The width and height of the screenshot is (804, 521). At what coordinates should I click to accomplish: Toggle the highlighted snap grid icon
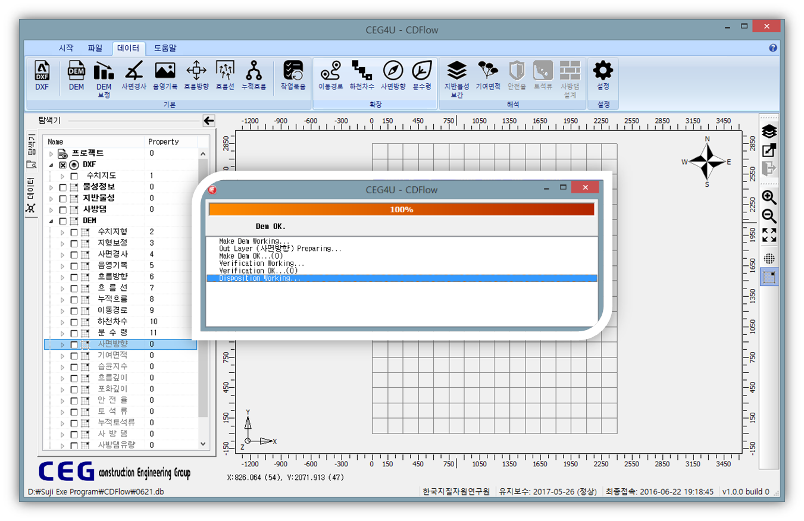(x=769, y=277)
